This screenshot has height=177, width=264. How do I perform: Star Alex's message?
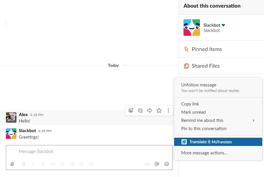click(159, 110)
